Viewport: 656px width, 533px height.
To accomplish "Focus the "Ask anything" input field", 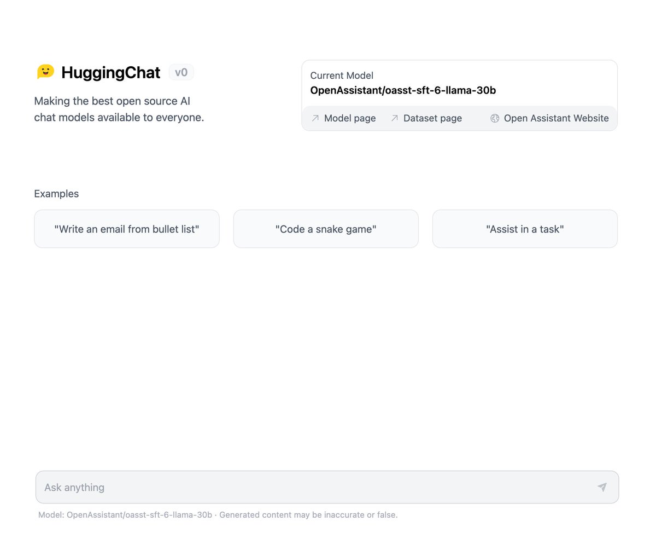I will [x=327, y=487].
